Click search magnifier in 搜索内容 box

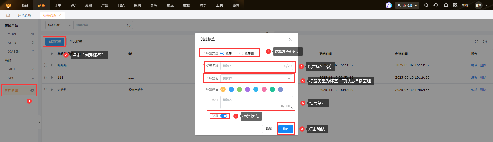pos(129,25)
